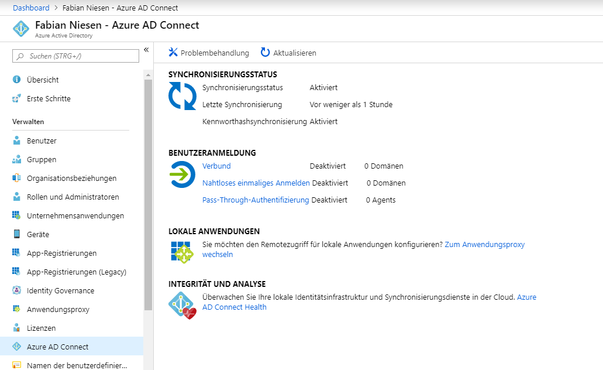This screenshot has width=603, height=370.
Task: Click the Aktualisieren refresh icon
Action: 265,52
